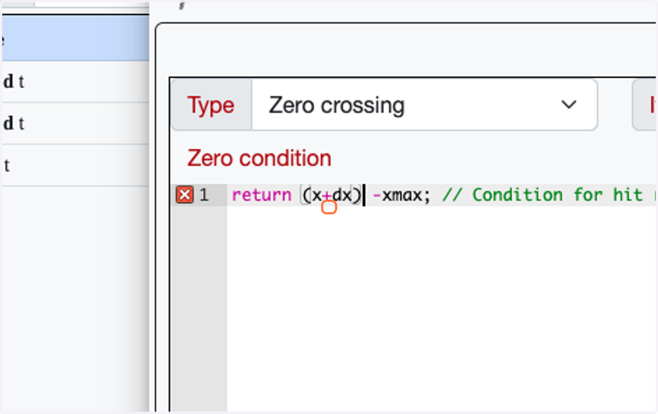Image resolution: width=658 pixels, height=414 pixels.
Task: Click line number 1 in gutter
Action: click(204, 195)
